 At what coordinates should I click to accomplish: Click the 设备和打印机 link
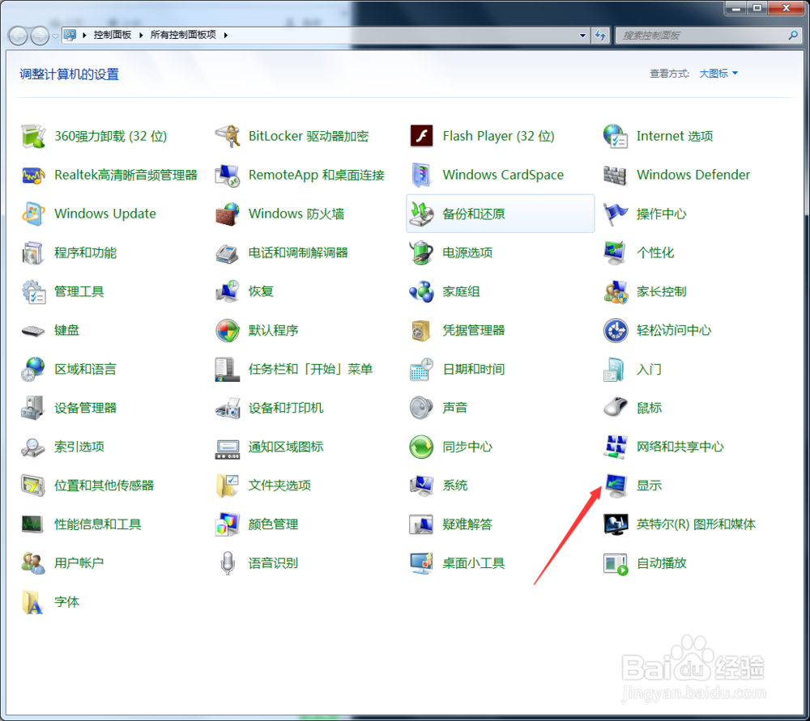(x=286, y=408)
